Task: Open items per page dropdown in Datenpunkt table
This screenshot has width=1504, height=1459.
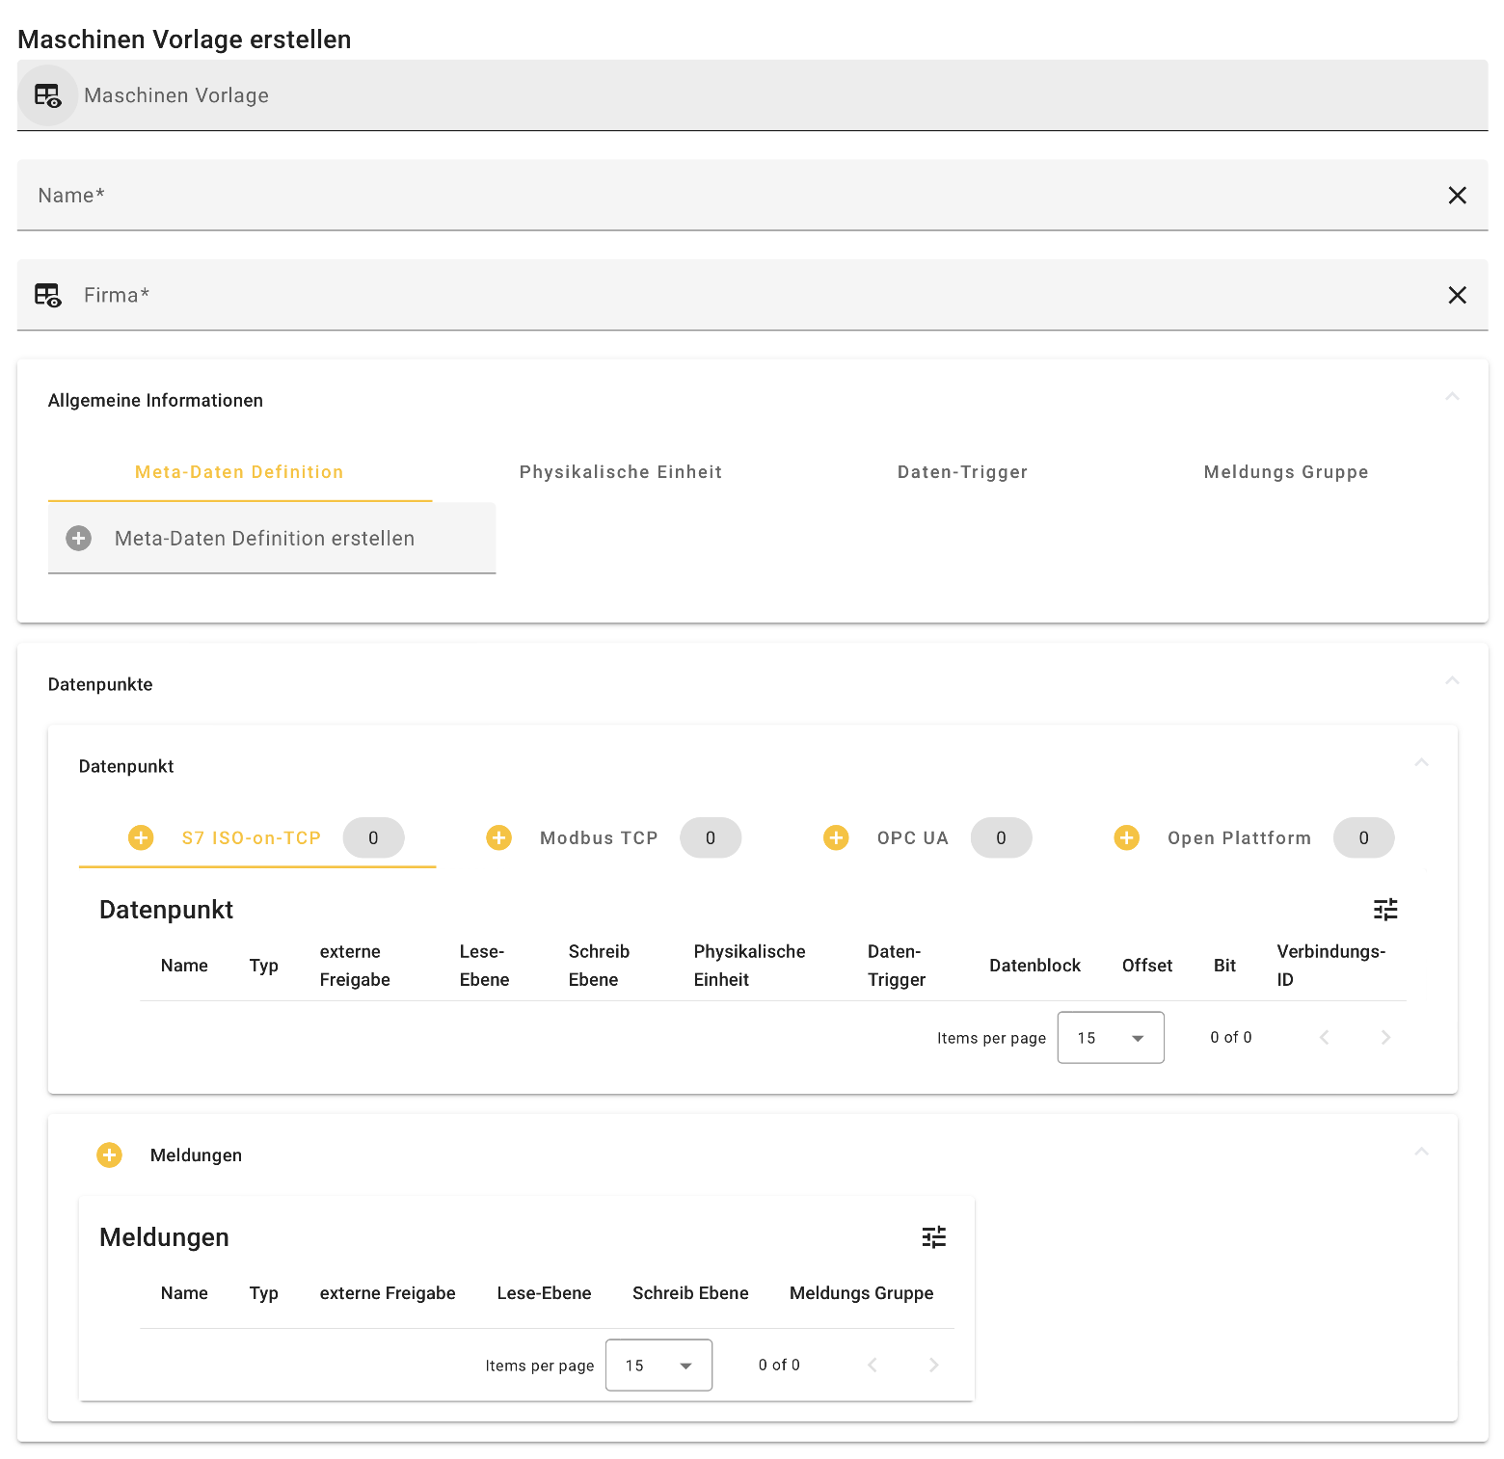Action: click(x=1111, y=1038)
